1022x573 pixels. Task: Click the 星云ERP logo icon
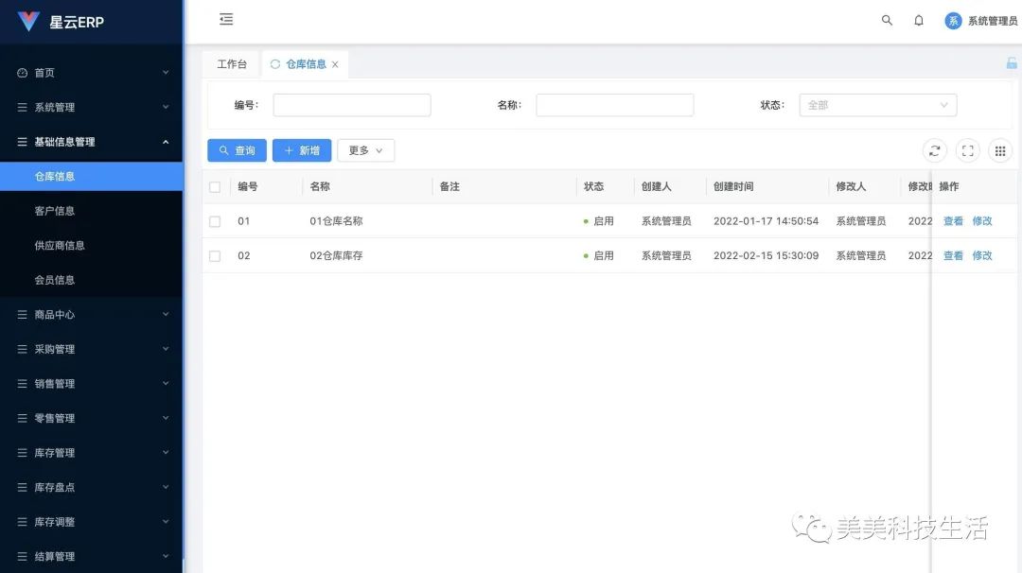pyautogui.click(x=30, y=21)
